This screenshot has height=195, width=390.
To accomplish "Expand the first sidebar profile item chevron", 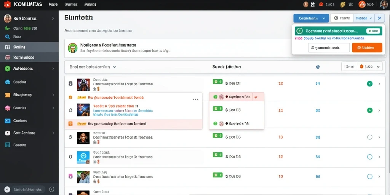I will 53,18.
